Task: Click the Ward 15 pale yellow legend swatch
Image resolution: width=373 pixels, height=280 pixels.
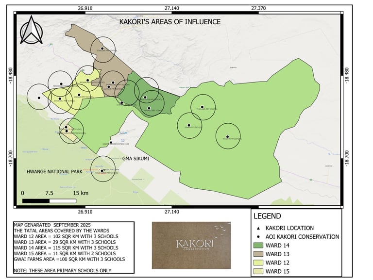Action: [x=258, y=271]
